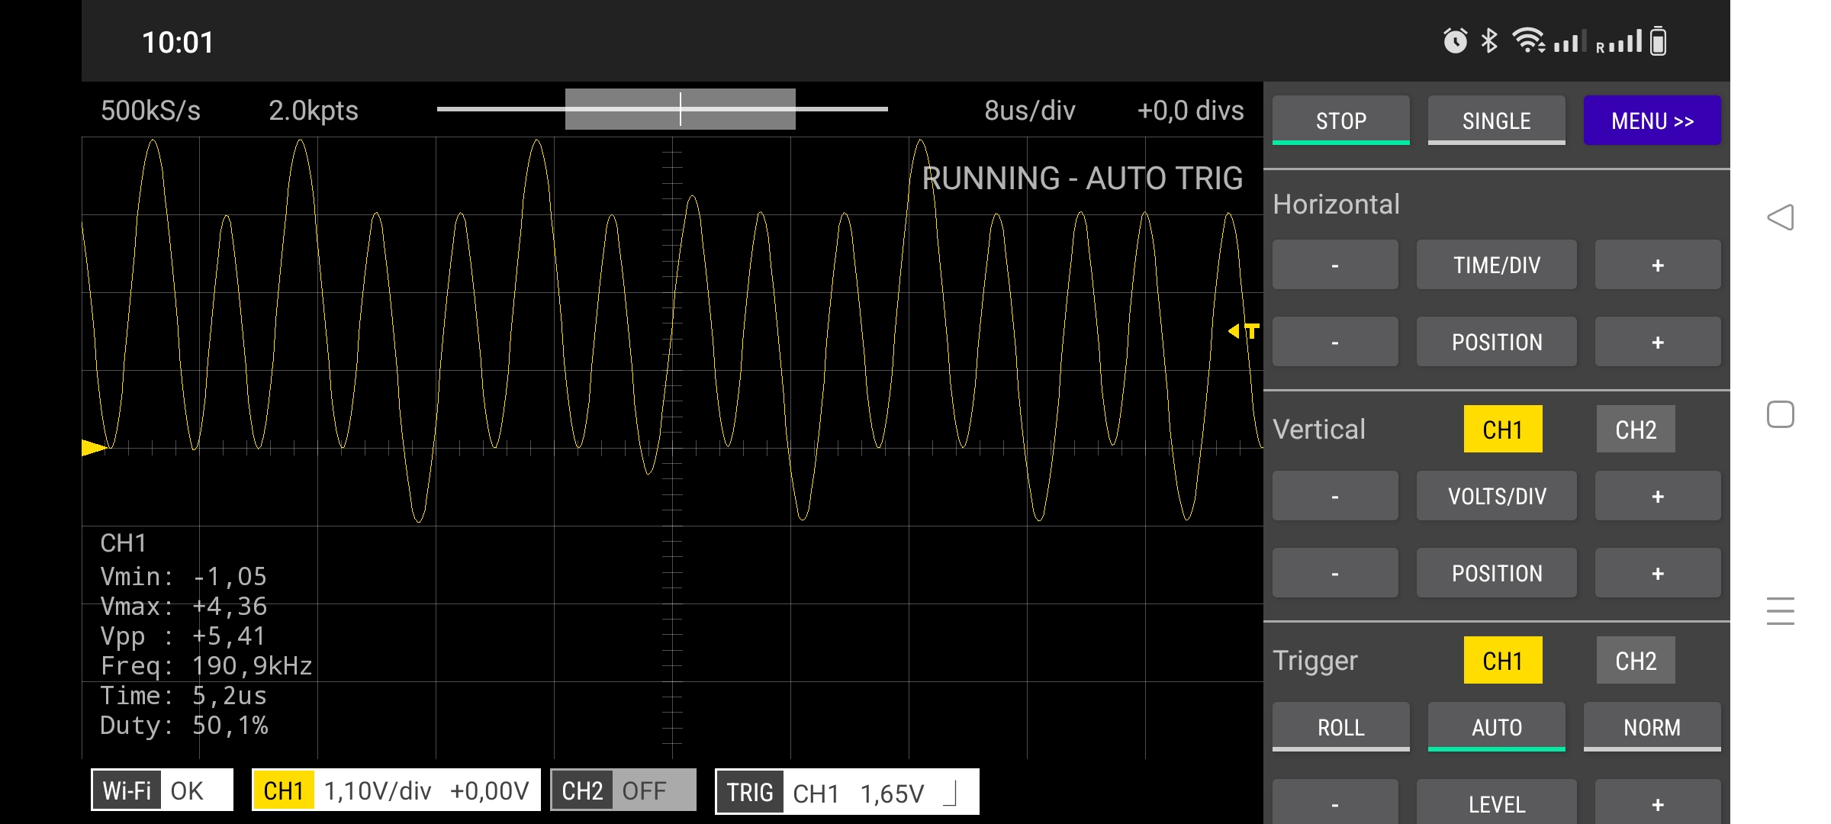The width and height of the screenshot is (1831, 824).
Task: Adjust horizontal POSITION minus button
Action: (1336, 342)
